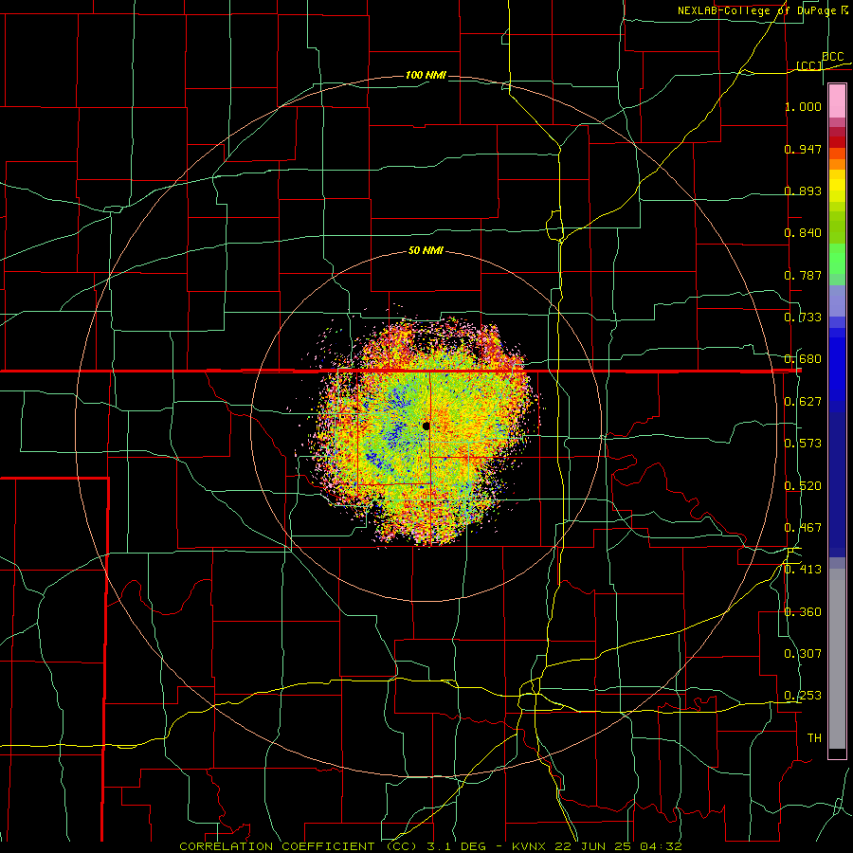The image size is (853, 853).
Task: Click the 0.307 color scale label
Action: click(x=803, y=654)
